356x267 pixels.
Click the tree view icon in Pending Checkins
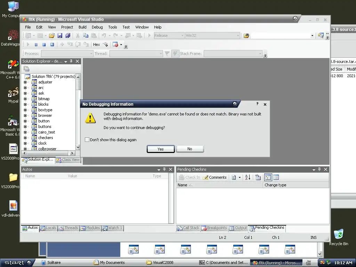tap(268, 177)
